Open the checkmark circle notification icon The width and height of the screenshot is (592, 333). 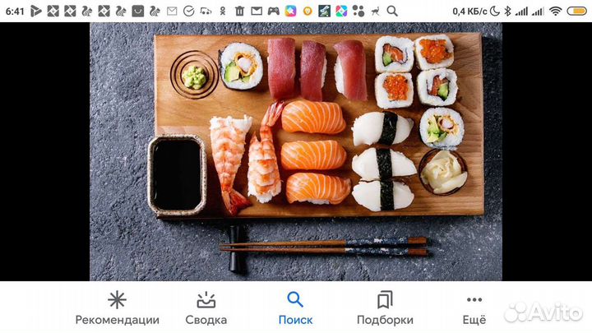tap(189, 12)
